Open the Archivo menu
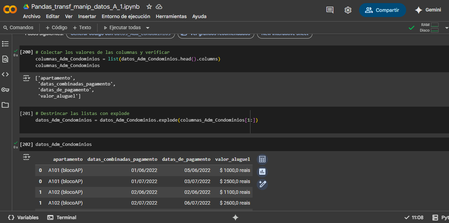The image size is (449, 223). tap(32, 16)
